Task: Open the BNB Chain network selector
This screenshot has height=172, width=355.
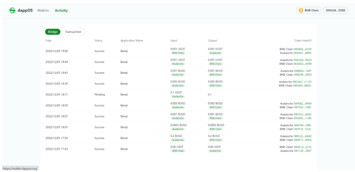Action: (308, 10)
